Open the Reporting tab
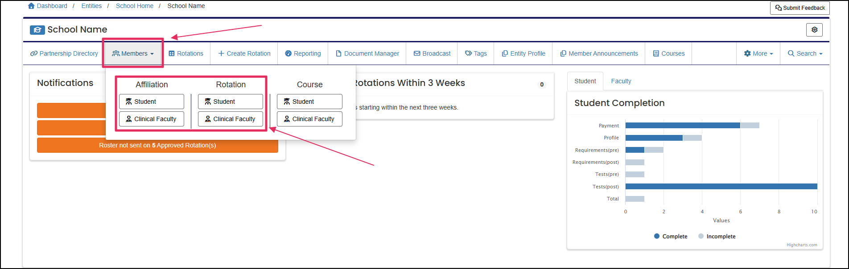The image size is (849, 269). point(303,53)
